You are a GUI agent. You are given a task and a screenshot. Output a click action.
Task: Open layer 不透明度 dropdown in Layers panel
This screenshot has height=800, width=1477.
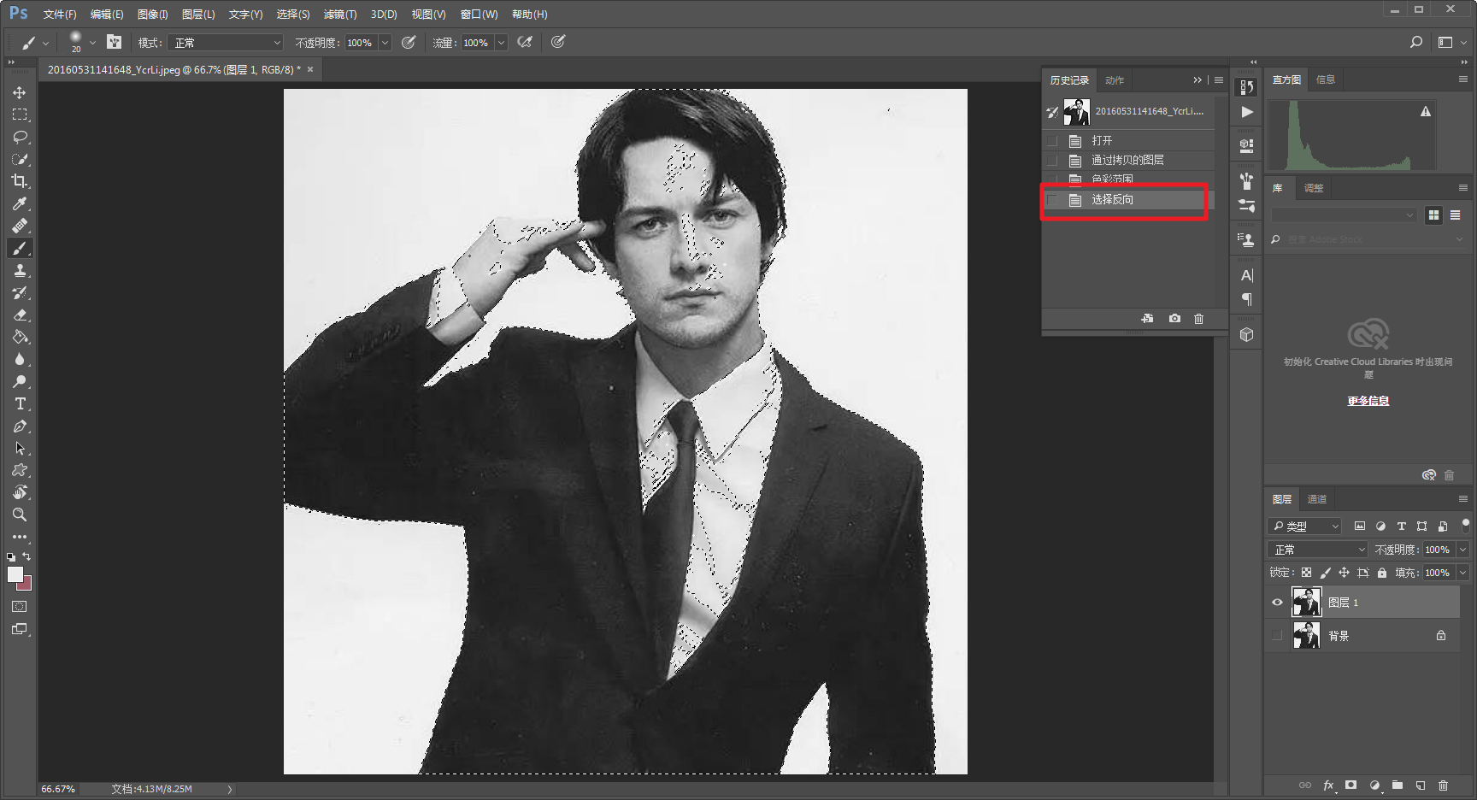(x=1462, y=550)
